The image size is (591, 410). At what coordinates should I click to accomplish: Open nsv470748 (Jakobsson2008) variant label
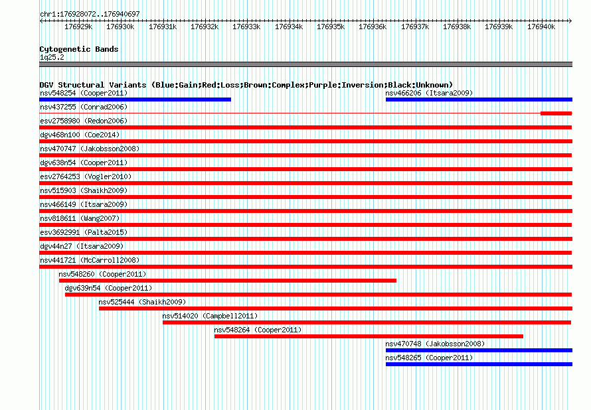tap(435, 344)
